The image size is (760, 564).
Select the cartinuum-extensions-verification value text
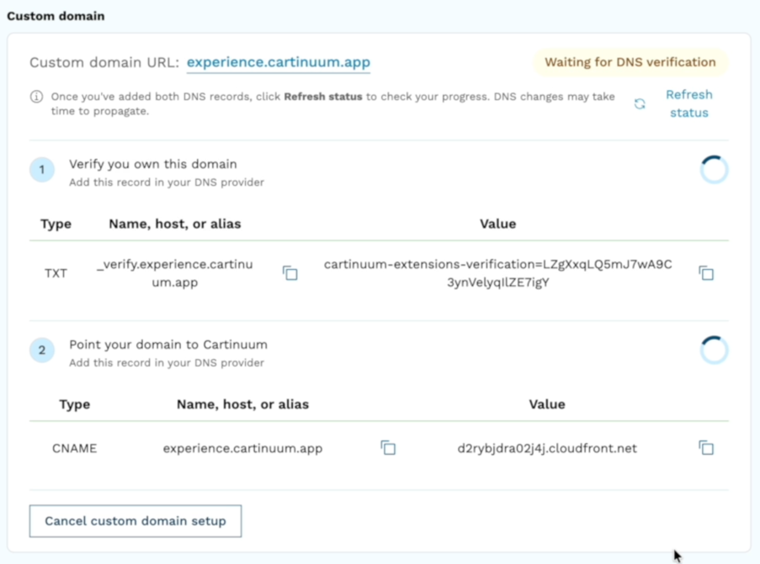[x=497, y=273]
